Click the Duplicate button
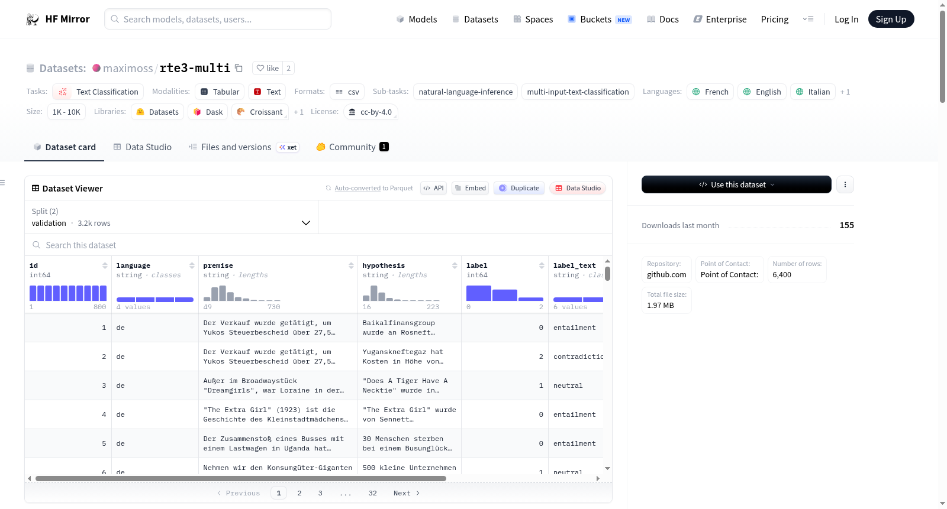Image resolution: width=947 pixels, height=509 pixels. [519, 188]
